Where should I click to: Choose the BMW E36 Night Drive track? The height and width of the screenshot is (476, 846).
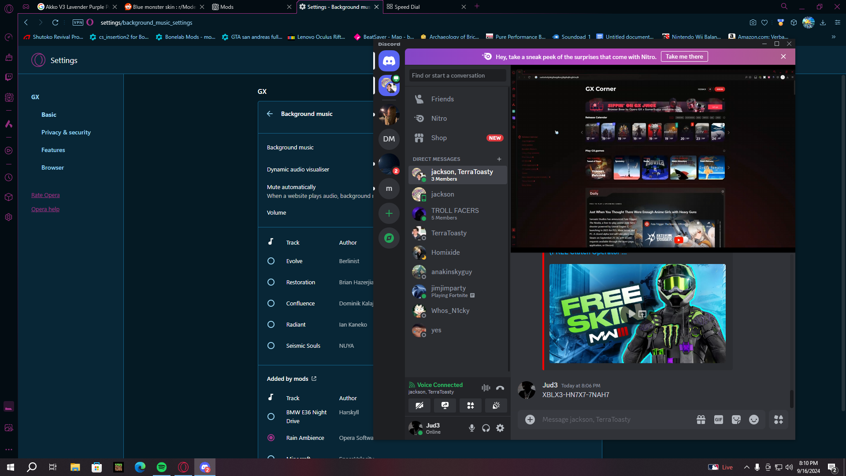(271, 416)
